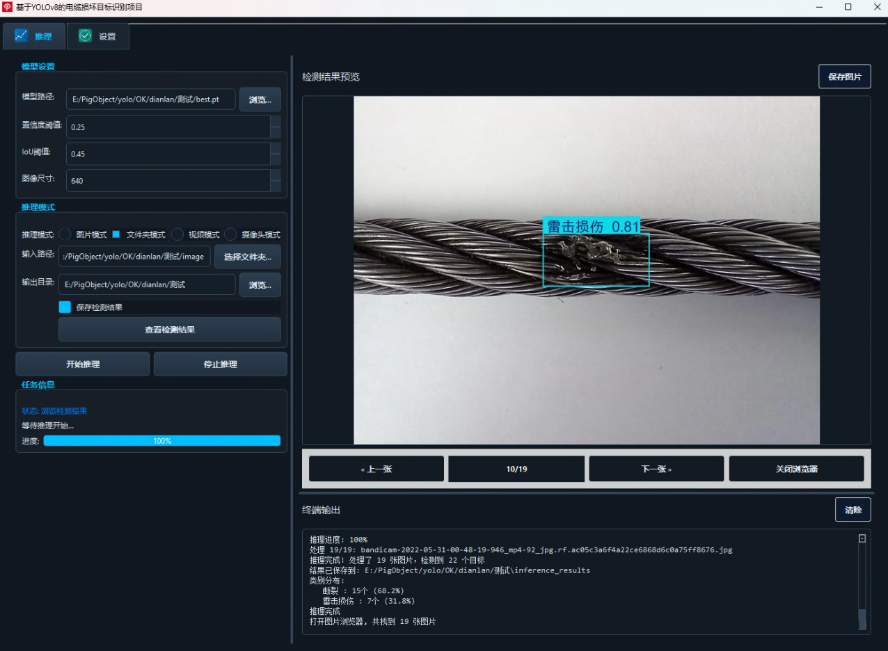The height and width of the screenshot is (651, 888).
Task: Browse for the output directory
Action: pyautogui.click(x=260, y=284)
